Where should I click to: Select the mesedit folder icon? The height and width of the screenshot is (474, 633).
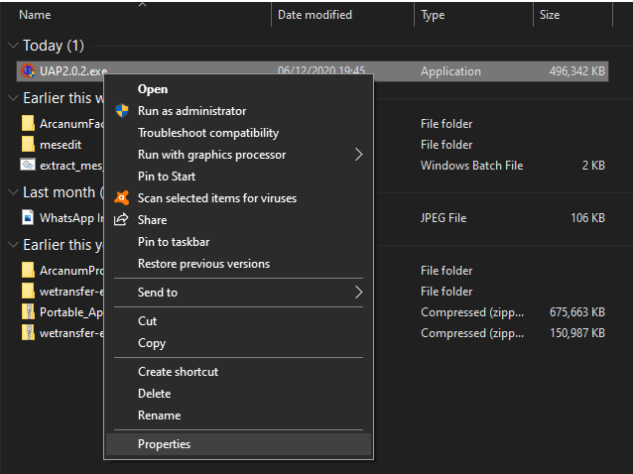[28, 145]
